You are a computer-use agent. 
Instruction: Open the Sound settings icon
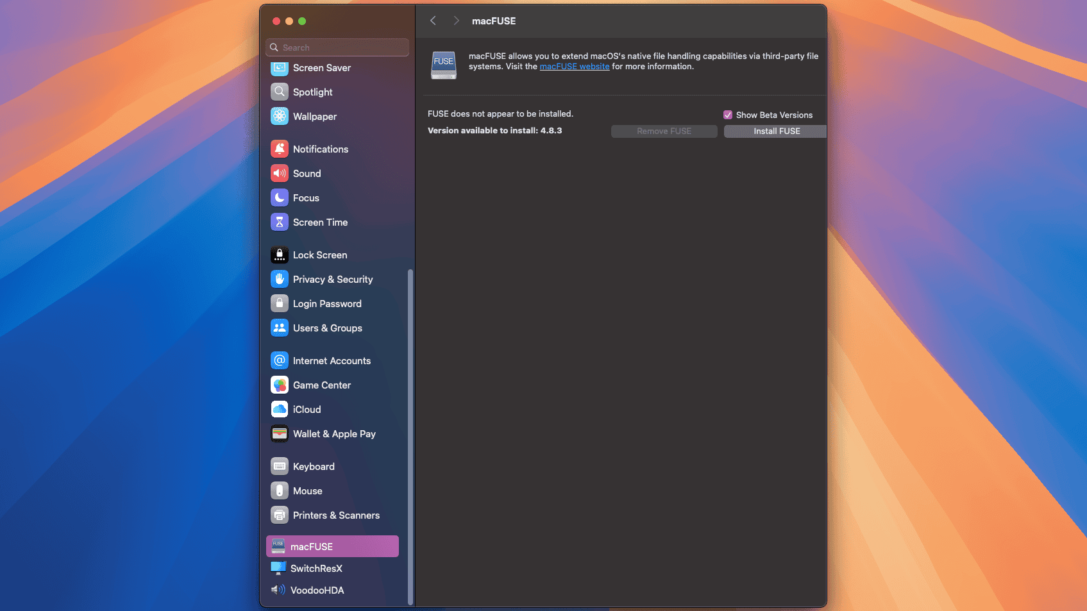pos(279,173)
